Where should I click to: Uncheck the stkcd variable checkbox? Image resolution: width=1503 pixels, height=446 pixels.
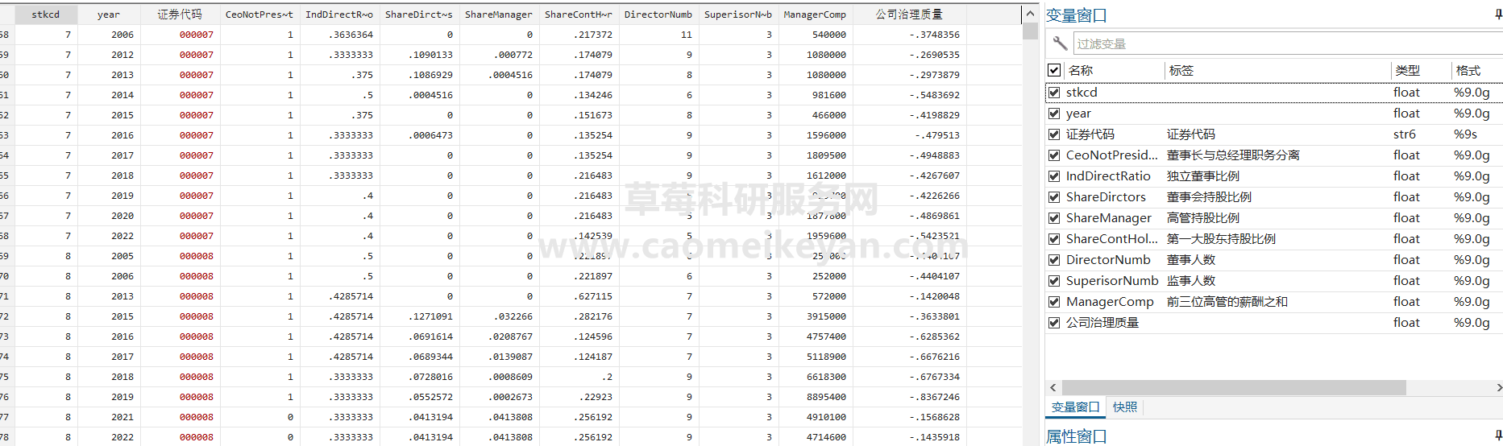[x=1054, y=93]
